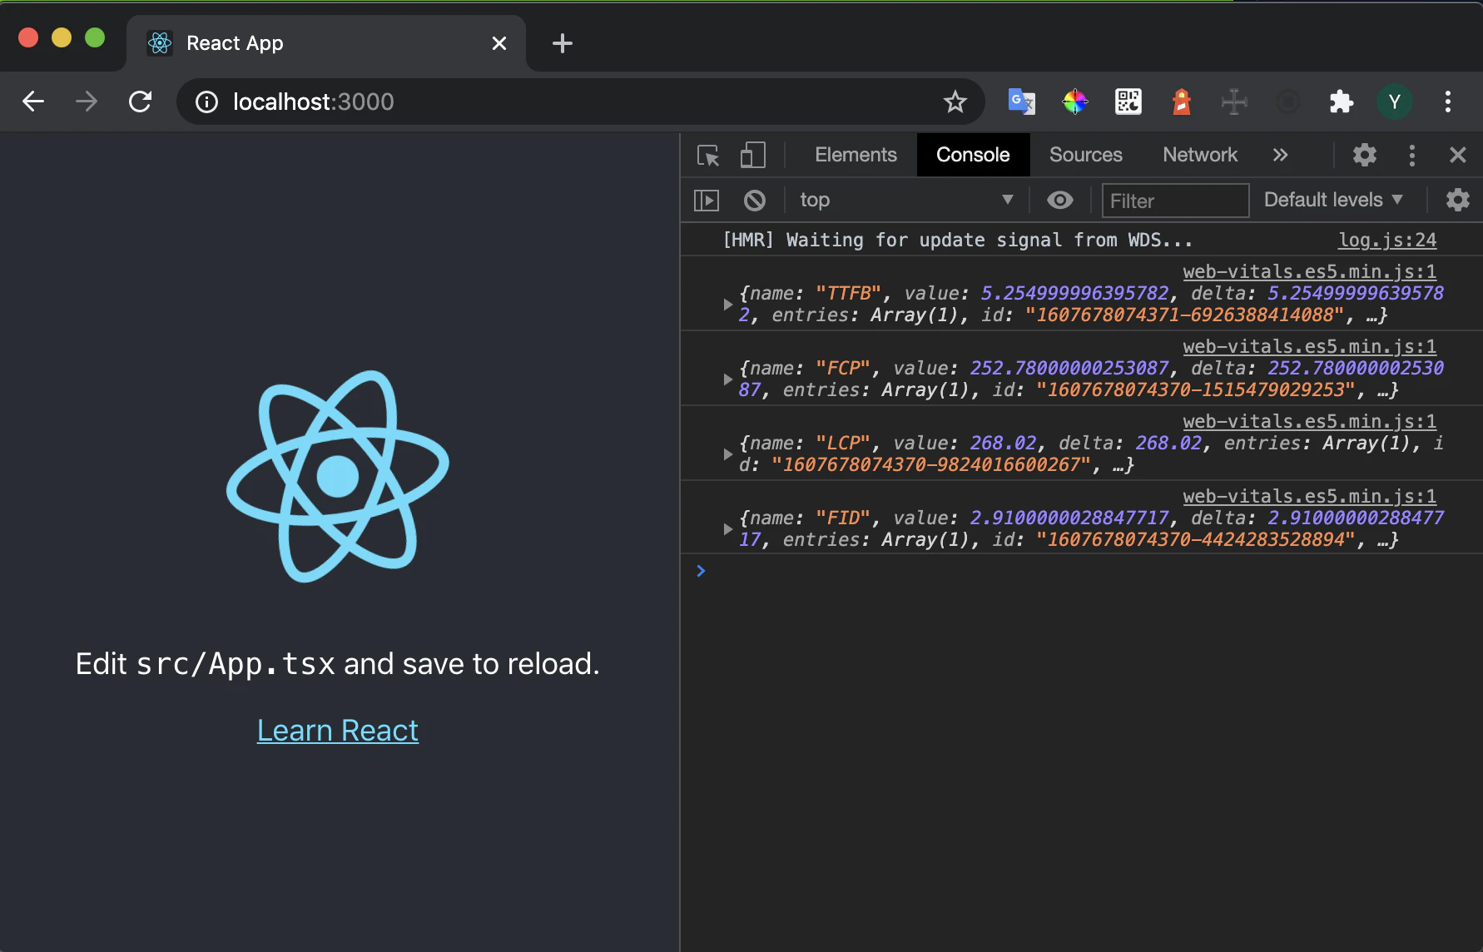Viewport: 1483px width, 952px height.
Task: Click the eye live expression icon
Action: coord(1059,201)
